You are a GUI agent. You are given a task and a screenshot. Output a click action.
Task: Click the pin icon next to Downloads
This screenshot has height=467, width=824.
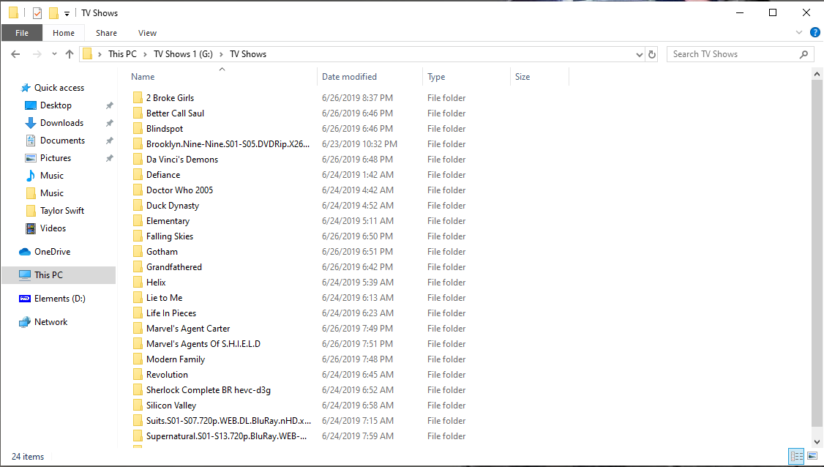(109, 123)
